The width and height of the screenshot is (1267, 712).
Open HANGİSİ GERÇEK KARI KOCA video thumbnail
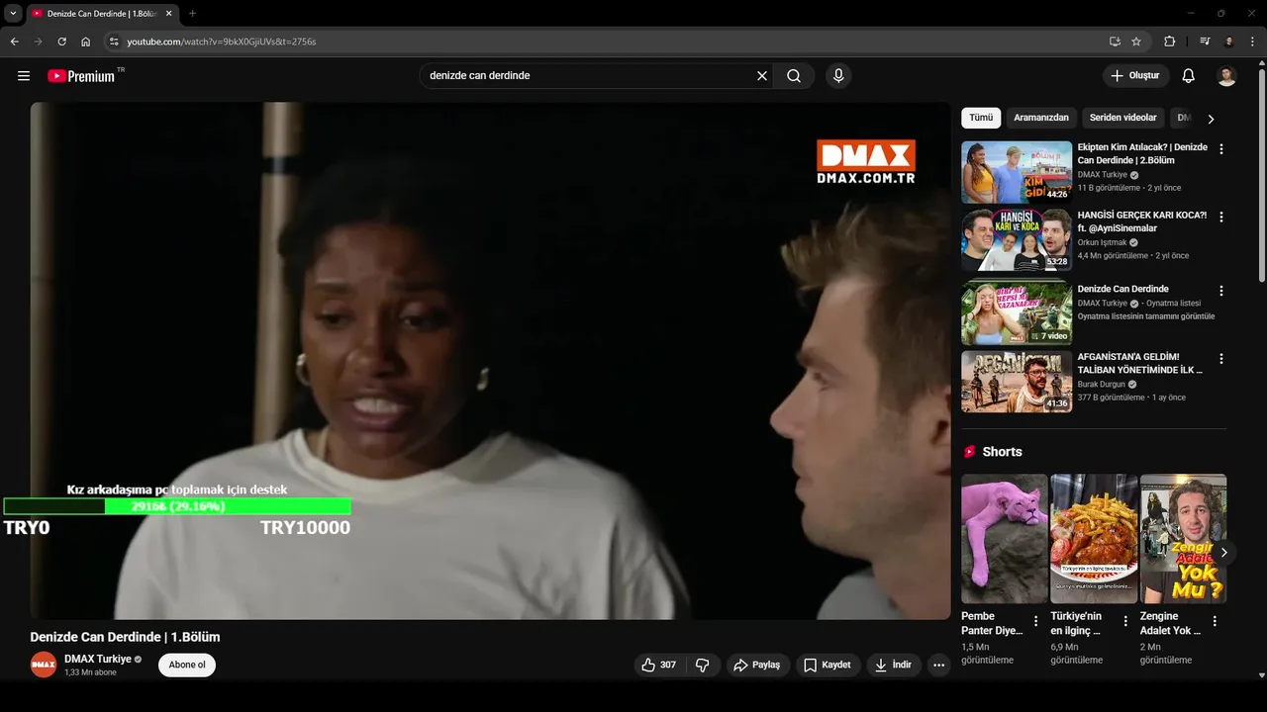click(1017, 240)
